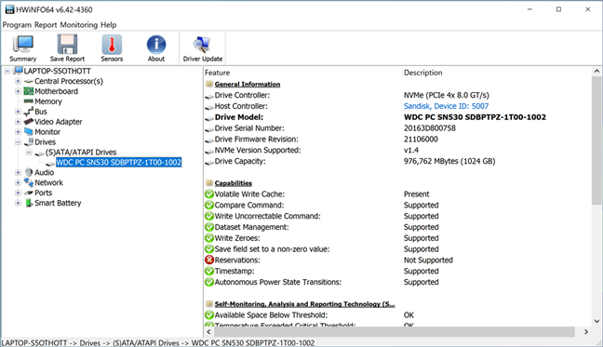Select WDC PC SN530 drive in tree
Image resolution: width=603 pixels, height=347 pixels.
(x=118, y=162)
